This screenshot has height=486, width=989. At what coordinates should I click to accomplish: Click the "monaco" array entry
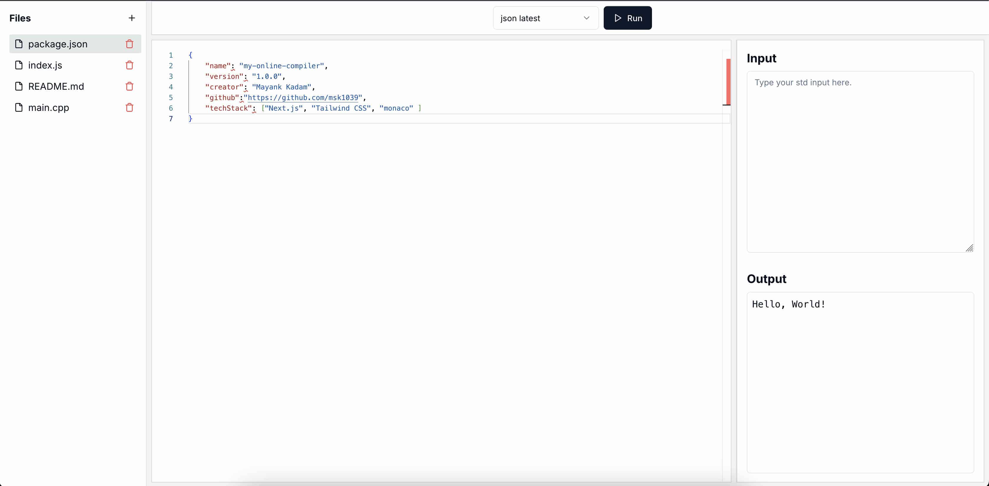coord(396,108)
